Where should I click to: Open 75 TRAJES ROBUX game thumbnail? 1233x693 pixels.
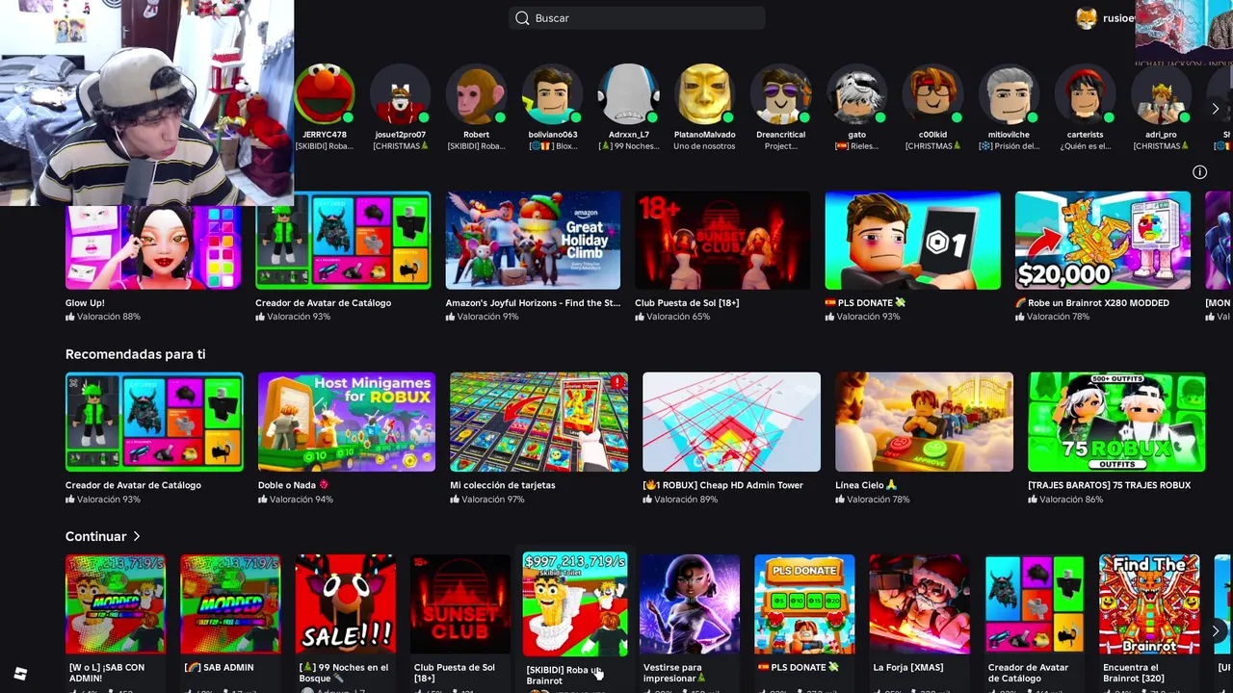1116,422
